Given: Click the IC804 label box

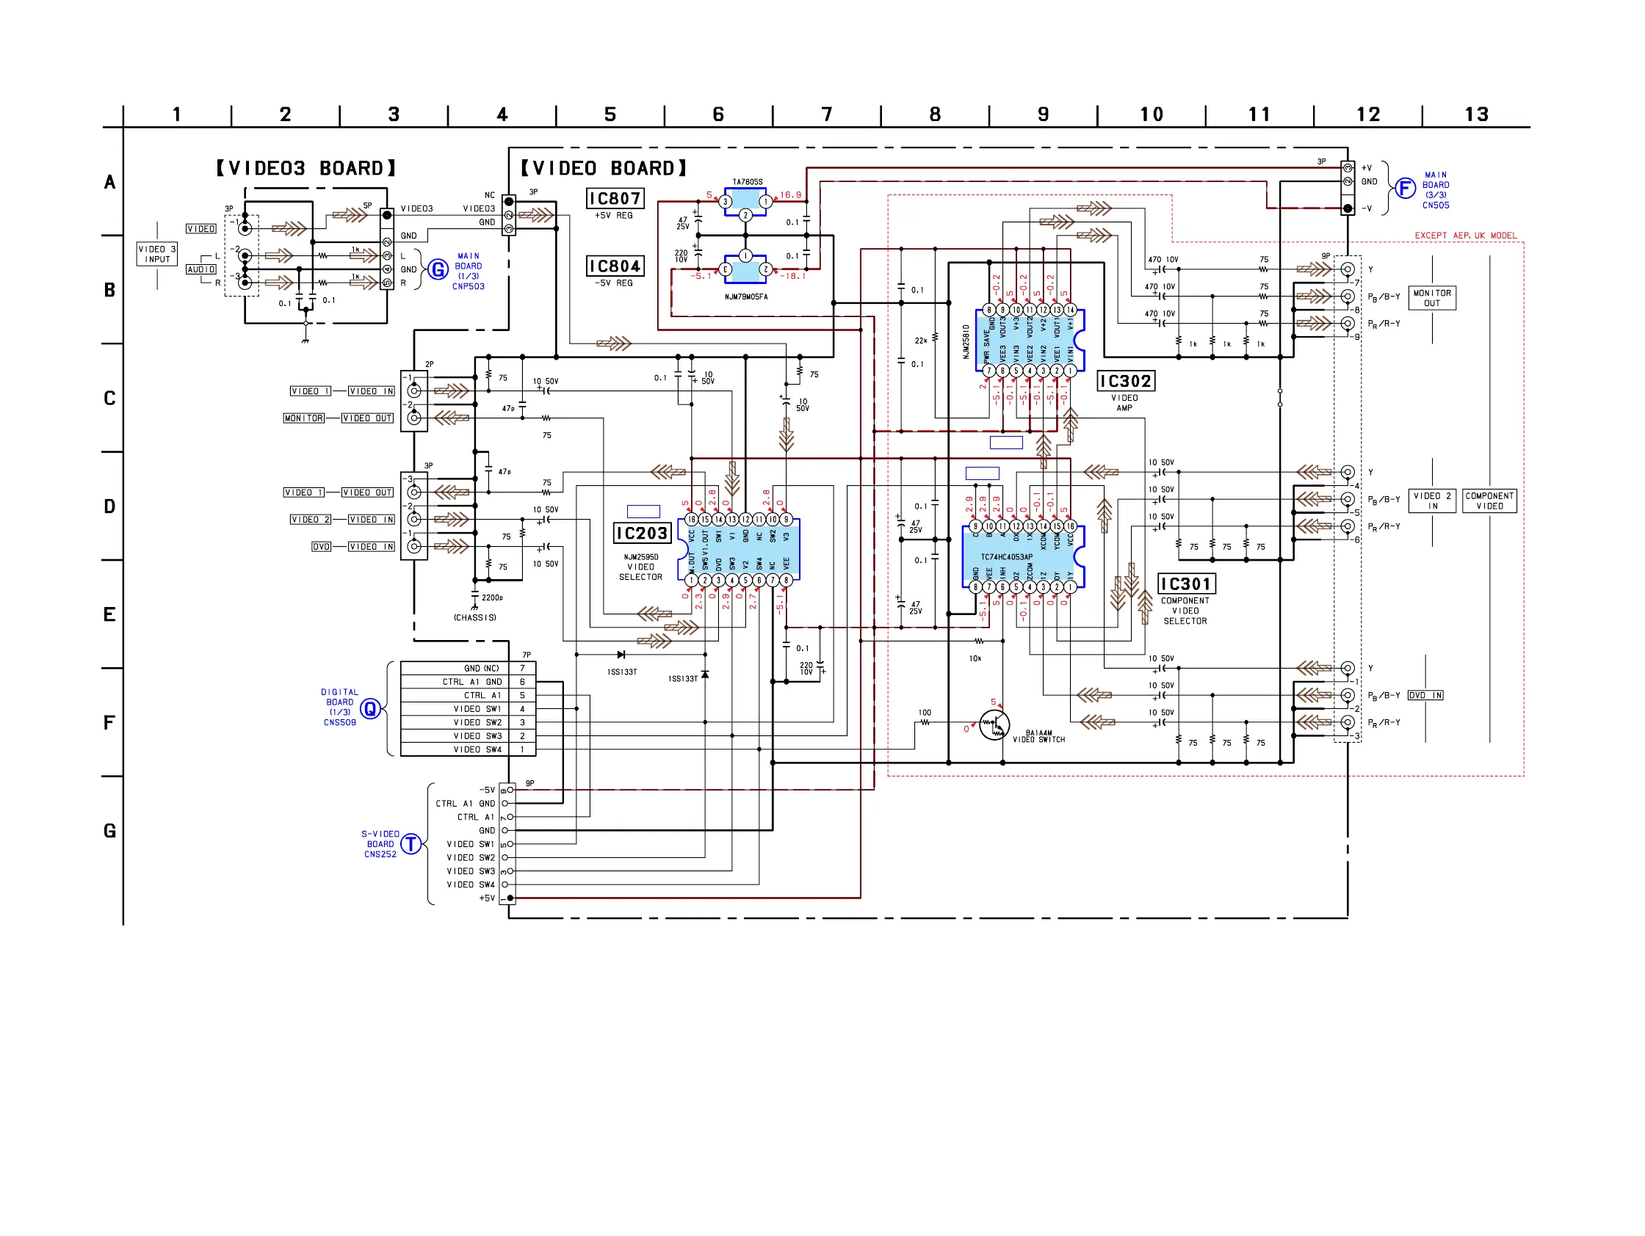Looking at the screenshot, I should (x=614, y=266).
